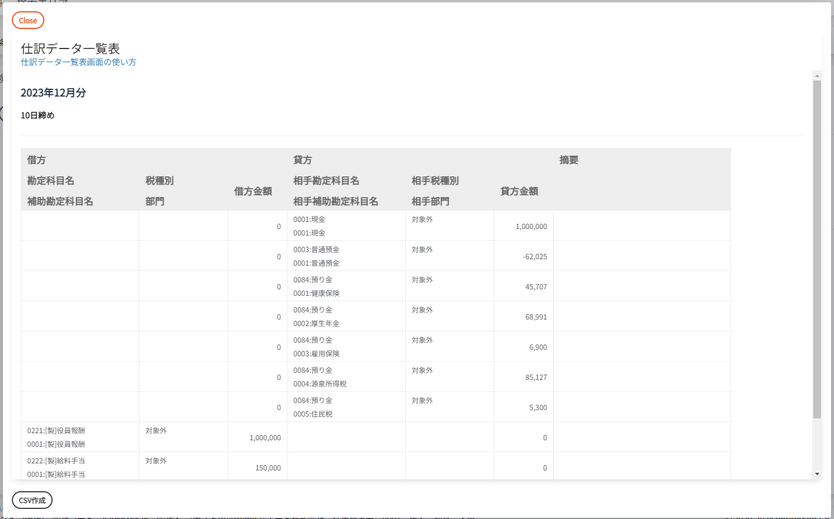Click the -62,025 credit amount cell
Image resolution: width=834 pixels, height=519 pixels.
535,257
